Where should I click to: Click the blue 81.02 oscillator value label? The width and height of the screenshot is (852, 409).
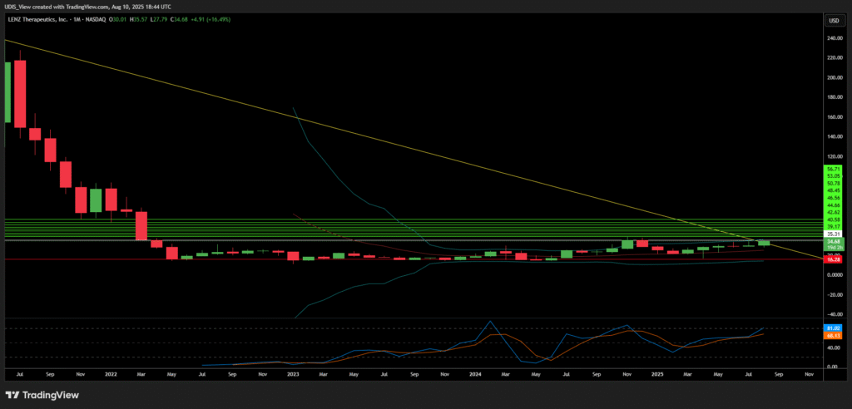pos(832,328)
